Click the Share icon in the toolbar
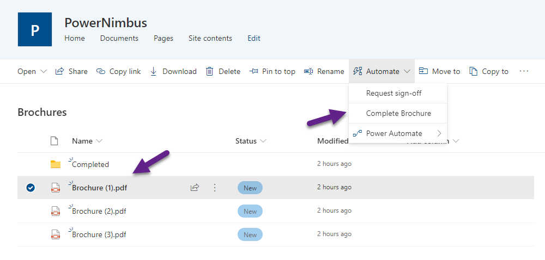Image resolution: width=545 pixels, height=260 pixels. pyautogui.click(x=60, y=71)
